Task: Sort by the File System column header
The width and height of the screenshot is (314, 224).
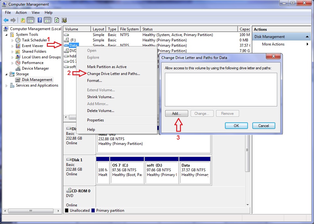Action: [x=129, y=29]
